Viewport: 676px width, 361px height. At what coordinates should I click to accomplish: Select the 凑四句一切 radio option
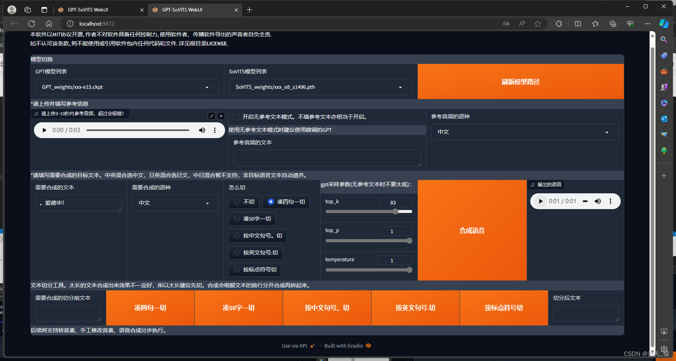pyautogui.click(x=286, y=202)
